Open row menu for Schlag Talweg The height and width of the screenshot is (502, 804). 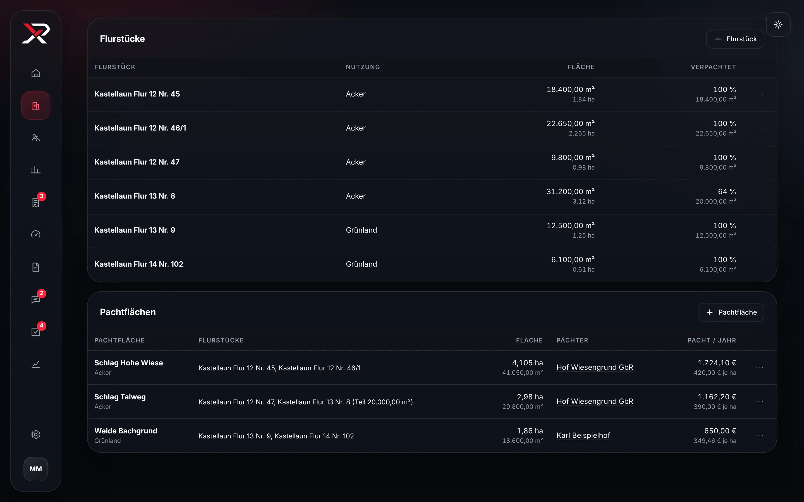pyautogui.click(x=760, y=401)
